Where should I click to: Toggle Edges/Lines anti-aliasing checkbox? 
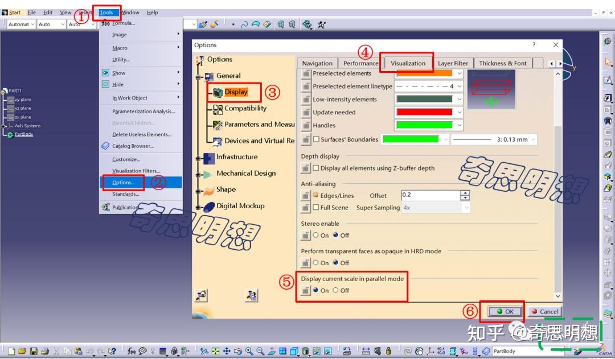click(x=316, y=195)
